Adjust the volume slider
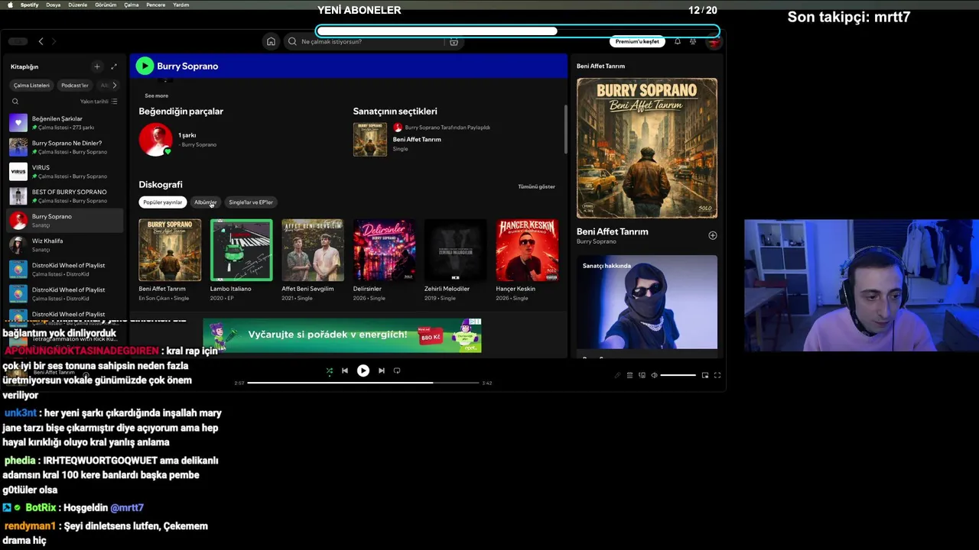 (678, 375)
